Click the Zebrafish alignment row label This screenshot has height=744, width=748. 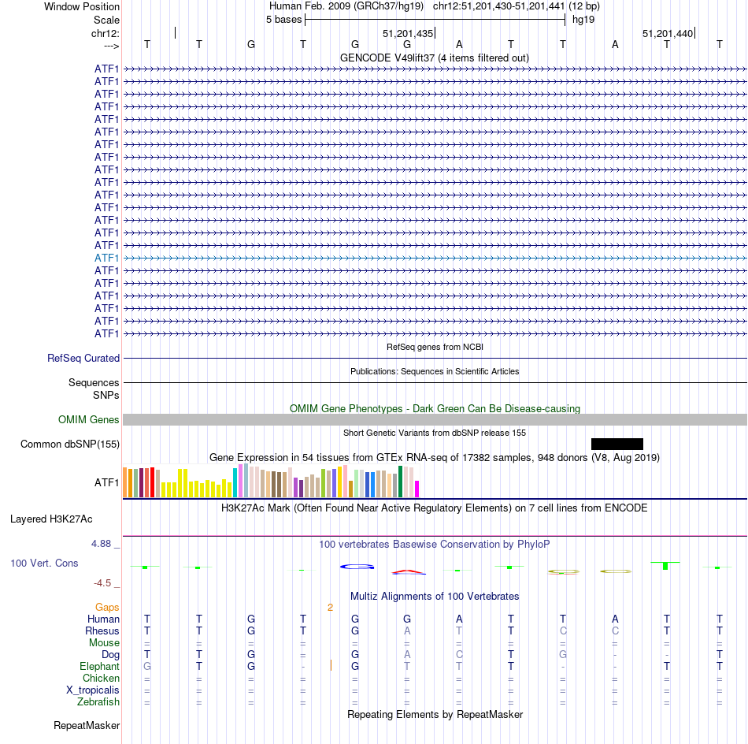click(x=98, y=702)
